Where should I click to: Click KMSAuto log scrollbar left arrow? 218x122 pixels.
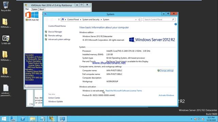click(27, 86)
